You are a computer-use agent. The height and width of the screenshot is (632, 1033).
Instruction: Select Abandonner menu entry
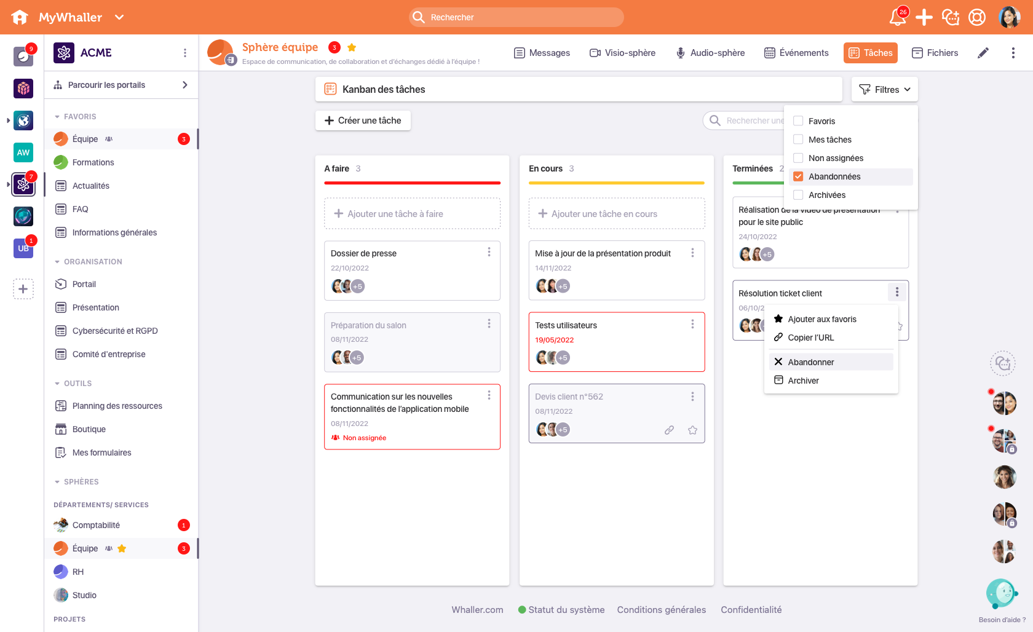(x=831, y=362)
